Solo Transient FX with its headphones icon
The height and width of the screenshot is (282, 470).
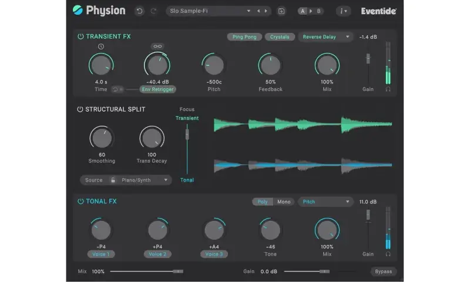click(x=388, y=89)
